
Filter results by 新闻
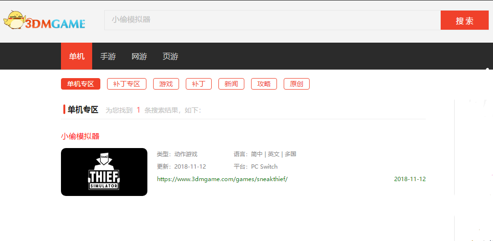point(231,84)
